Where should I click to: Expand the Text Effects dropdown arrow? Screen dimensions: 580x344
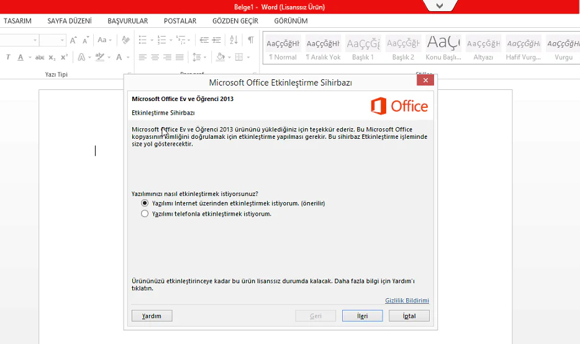tap(90, 58)
